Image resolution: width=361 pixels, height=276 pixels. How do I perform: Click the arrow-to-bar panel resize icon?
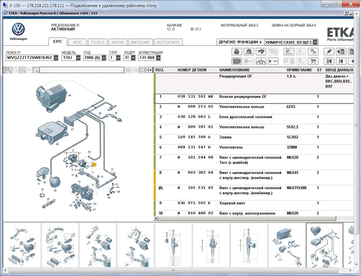[149, 70]
